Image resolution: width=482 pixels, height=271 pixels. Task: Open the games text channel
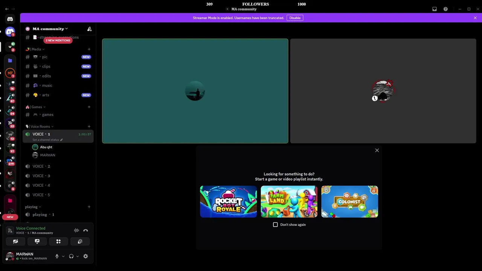(58, 114)
